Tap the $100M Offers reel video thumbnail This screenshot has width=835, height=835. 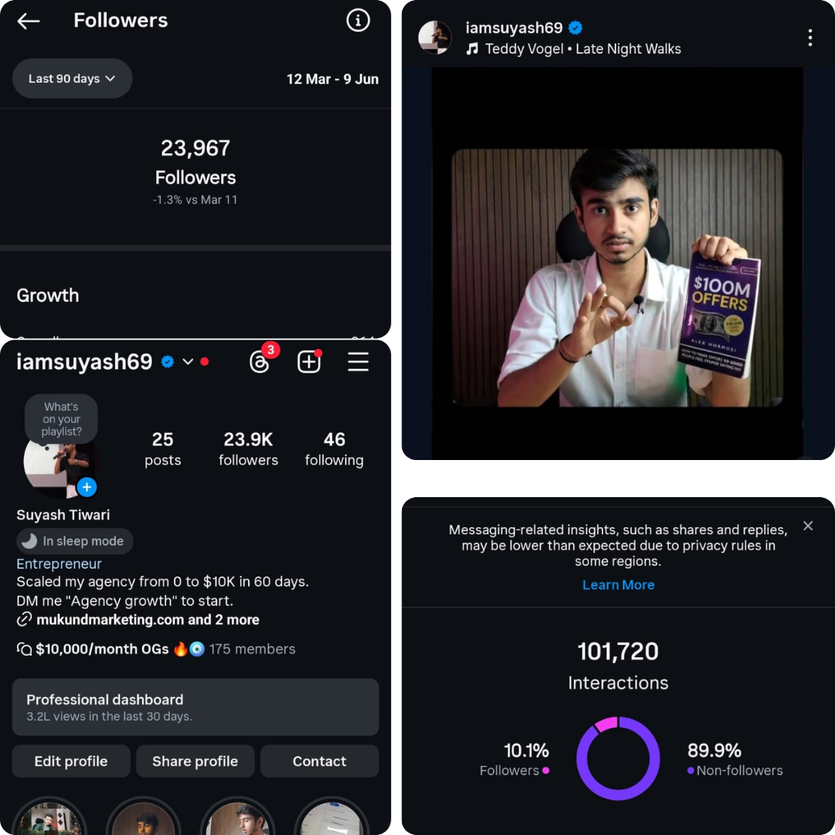(617, 278)
